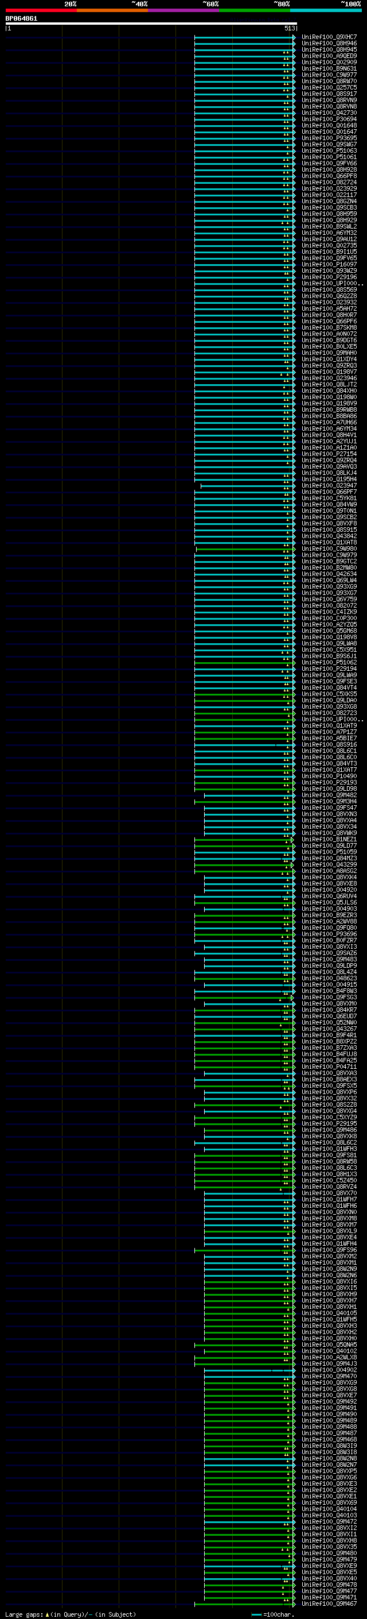
Task: Open hit UniRef100_Q8H945
Action: [329, 49]
